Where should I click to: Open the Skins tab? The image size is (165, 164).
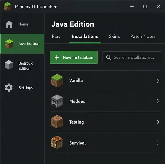114,36
